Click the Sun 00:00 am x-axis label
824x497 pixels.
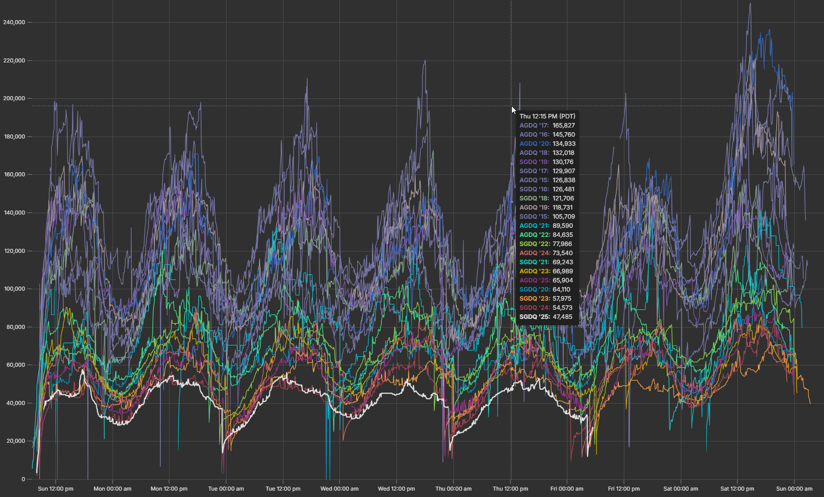point(794,488)
